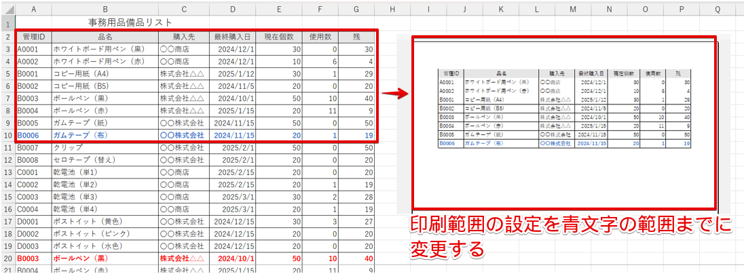Image resolution: width=744 pixels, height=274 pixels.
Task: Select cell B0007 in 管理ID column
Action: click(x=33, y=147)
